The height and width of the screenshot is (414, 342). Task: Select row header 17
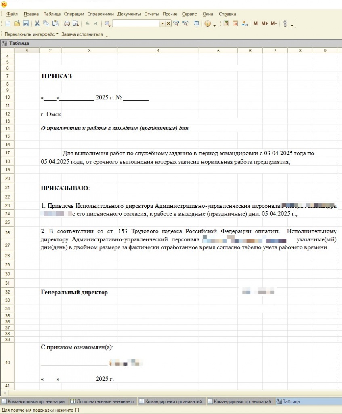click(x=7, y=153)
